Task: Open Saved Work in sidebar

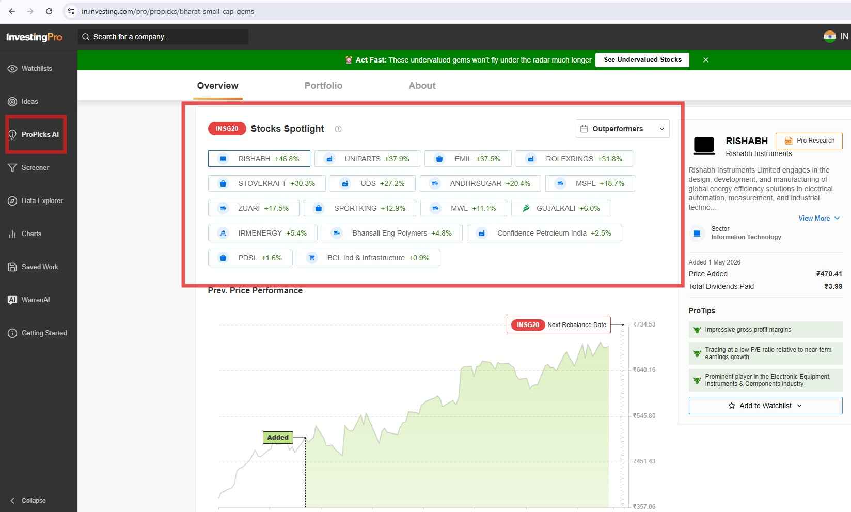Action: coord(33,267)
